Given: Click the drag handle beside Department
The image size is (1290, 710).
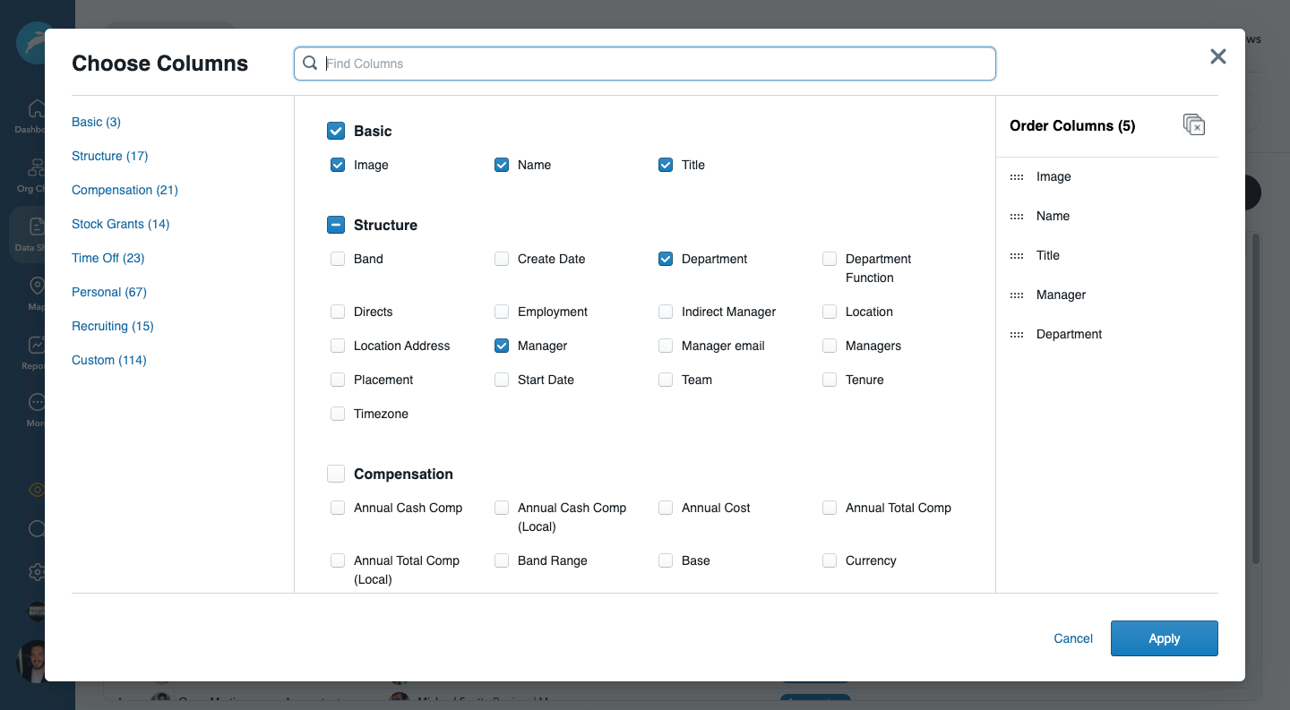Looking at the screenshot, I should click(1017, 335).
